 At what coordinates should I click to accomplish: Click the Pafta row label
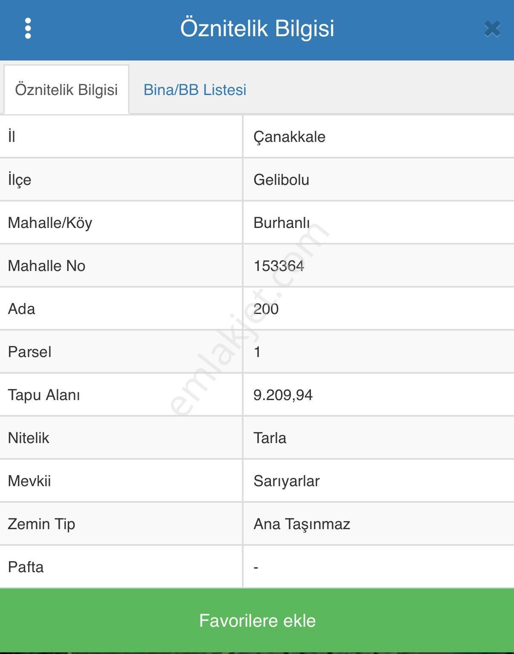pyautogui.click(x=26, y=567)
